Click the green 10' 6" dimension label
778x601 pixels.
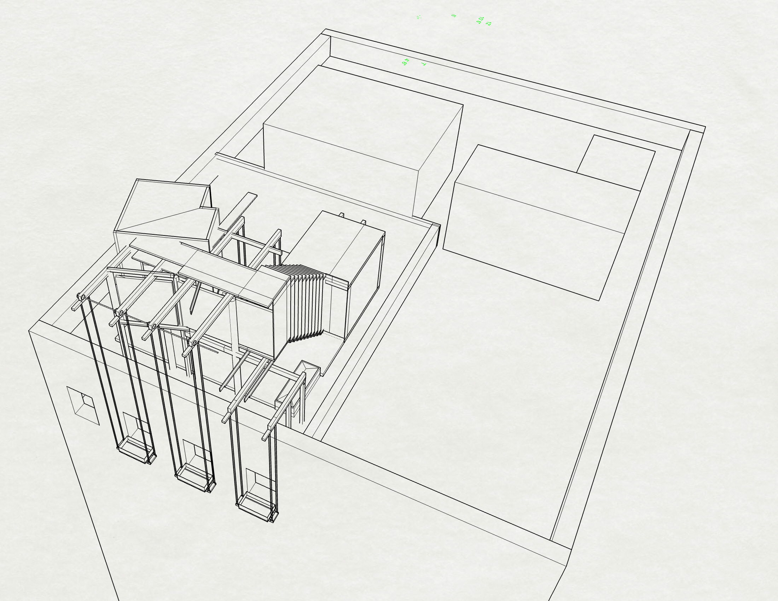point(480,20)
